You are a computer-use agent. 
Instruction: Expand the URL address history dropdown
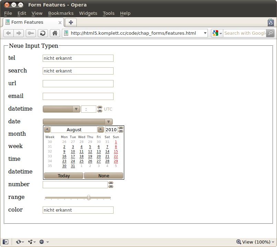click(x=205, y=33)
